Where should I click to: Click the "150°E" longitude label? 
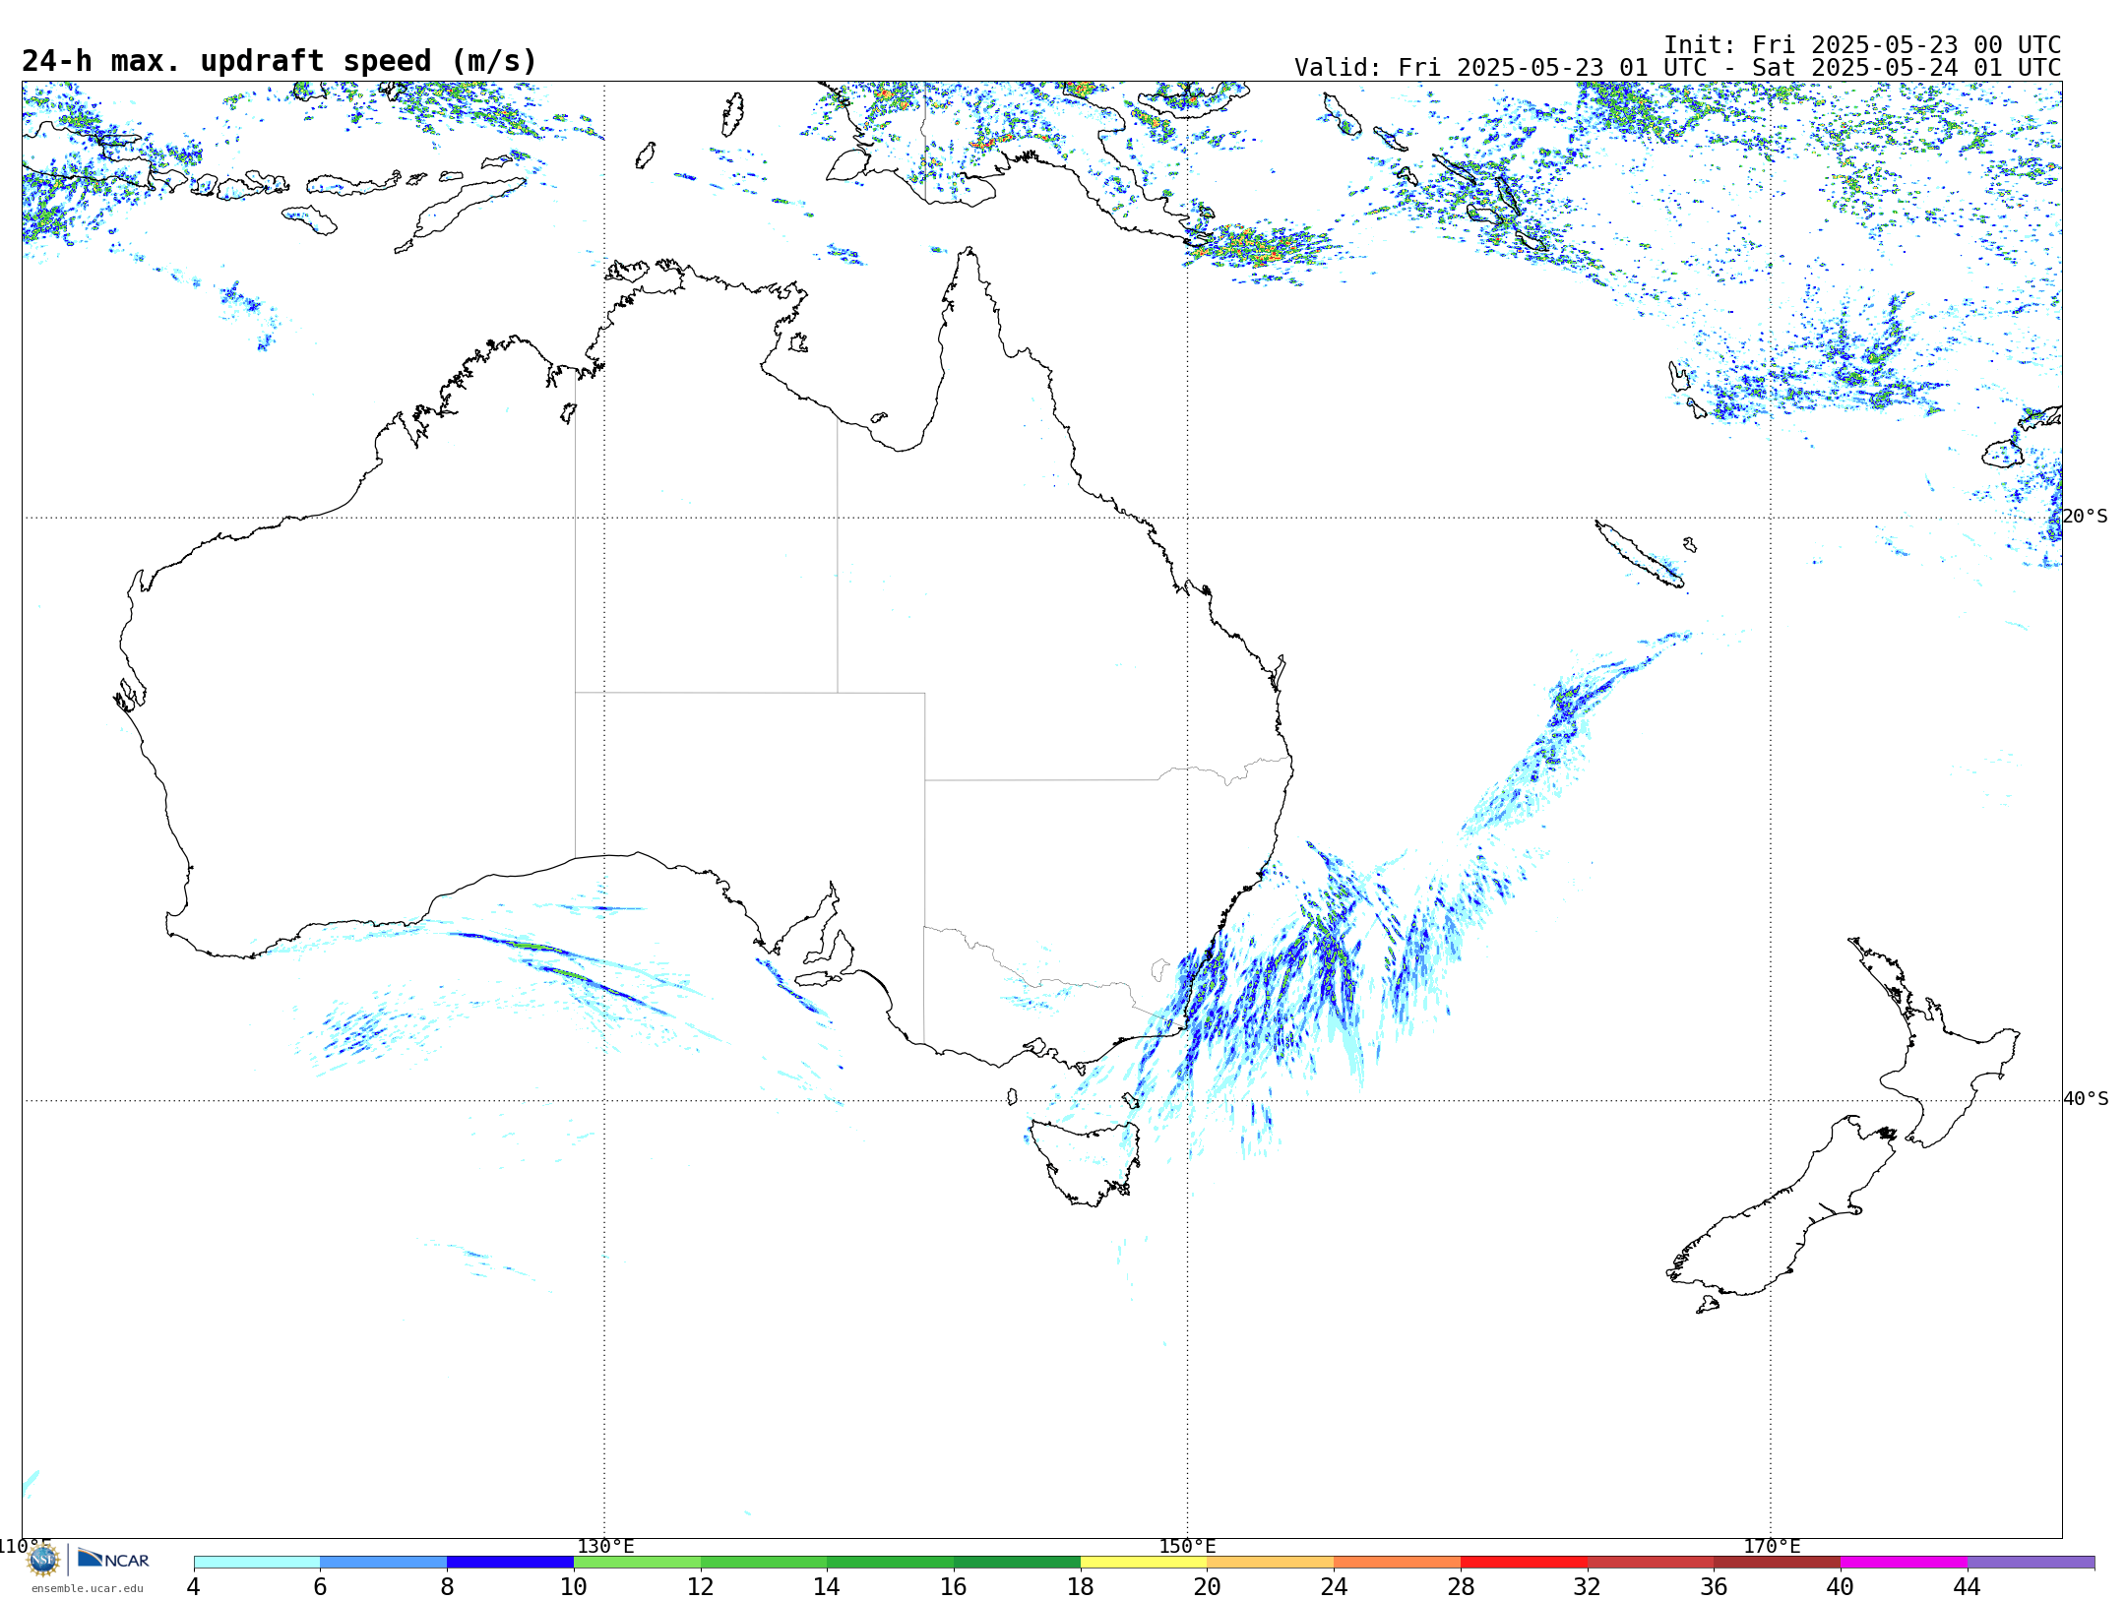(1188, 1546)
